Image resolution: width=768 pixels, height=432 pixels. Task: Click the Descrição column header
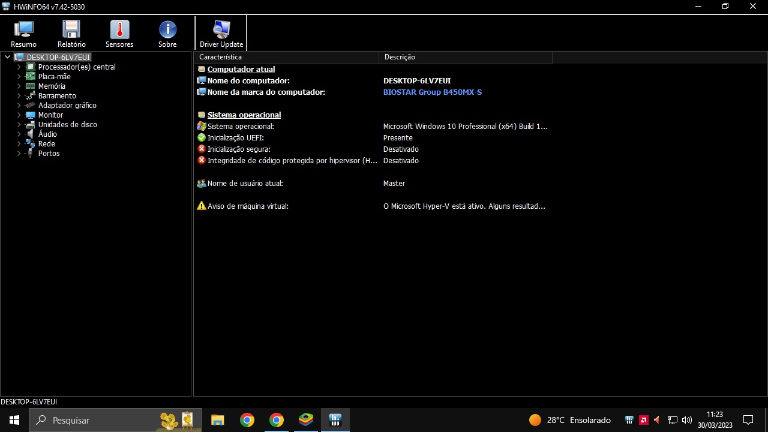(x=466, y=57)
